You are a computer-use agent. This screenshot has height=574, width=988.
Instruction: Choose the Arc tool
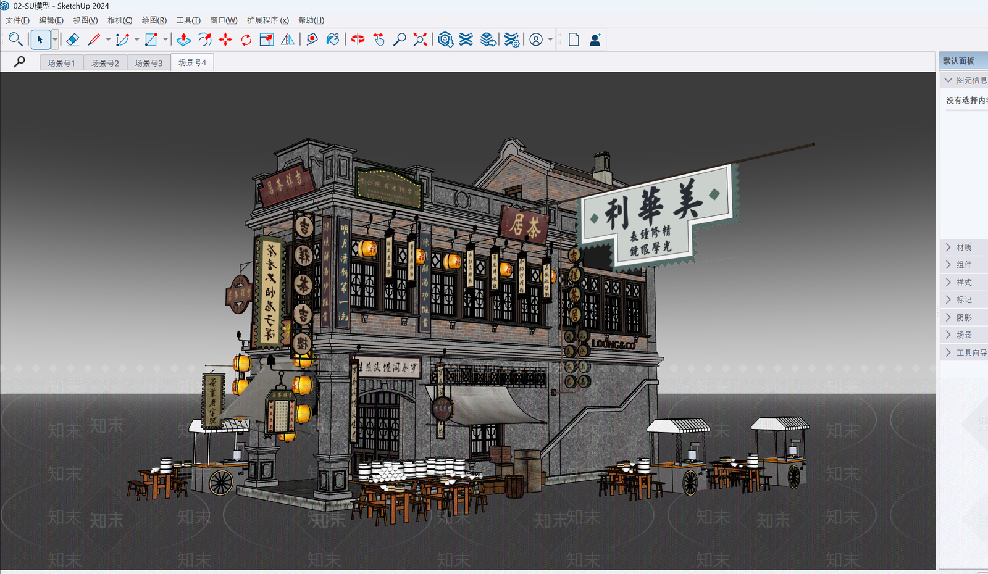[123, 39]
